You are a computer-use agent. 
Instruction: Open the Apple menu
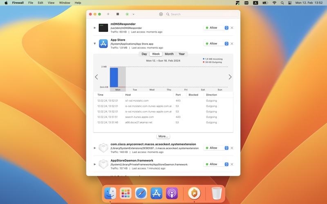6,3
